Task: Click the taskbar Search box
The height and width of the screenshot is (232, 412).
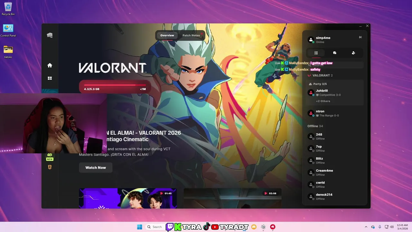Action: click(x=154, y=227)
